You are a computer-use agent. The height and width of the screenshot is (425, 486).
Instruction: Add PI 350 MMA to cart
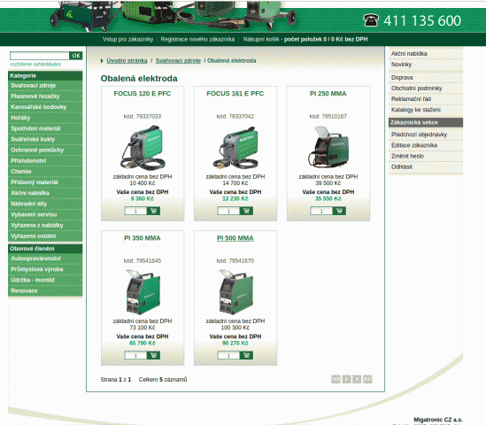pyautogui.click(x=153, y=355)
